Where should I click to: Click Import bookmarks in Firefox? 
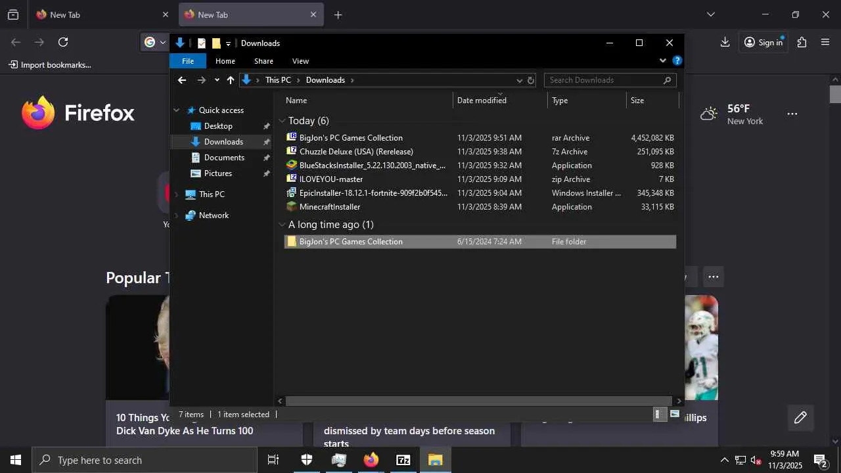[x=50, y=65]
